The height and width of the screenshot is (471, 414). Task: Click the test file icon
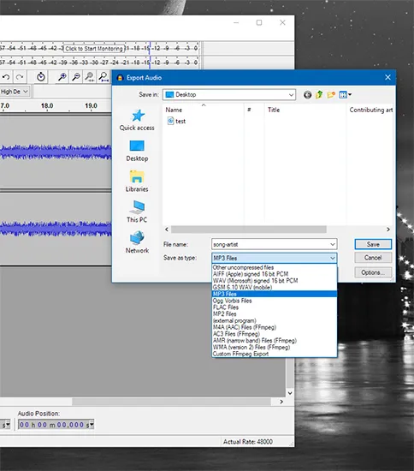(x=170, y=121)
